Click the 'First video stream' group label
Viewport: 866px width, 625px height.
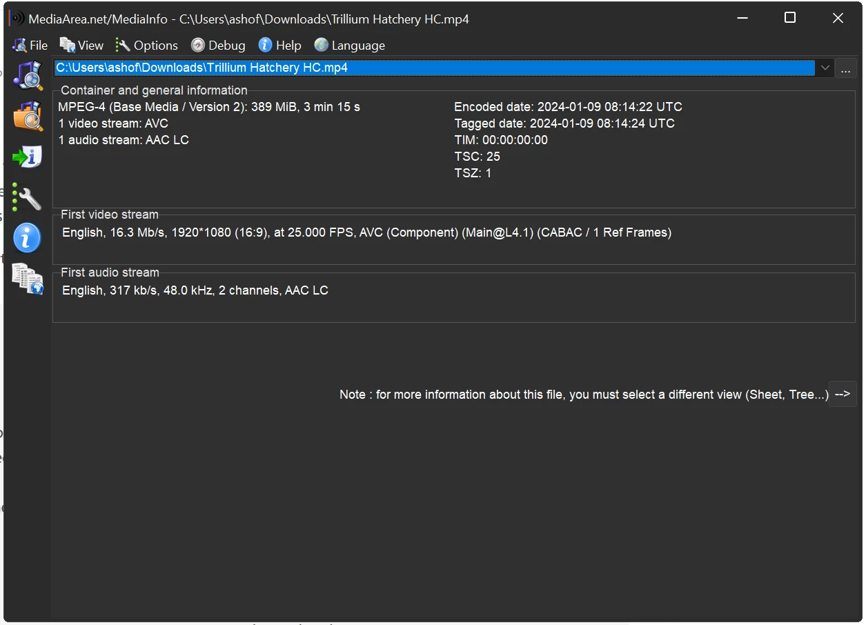pos(110,215)
